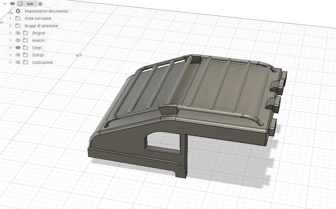Open Impostazioni documento gear icon

click(18, 11)
